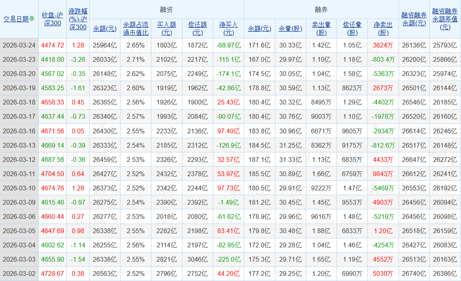Click net sell value 9843万
Viewport: 461px width, 281px height.
point(383,174)
